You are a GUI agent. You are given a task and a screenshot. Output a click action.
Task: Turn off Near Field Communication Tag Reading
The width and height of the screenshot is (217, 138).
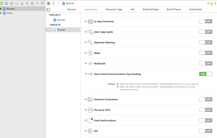206,74
